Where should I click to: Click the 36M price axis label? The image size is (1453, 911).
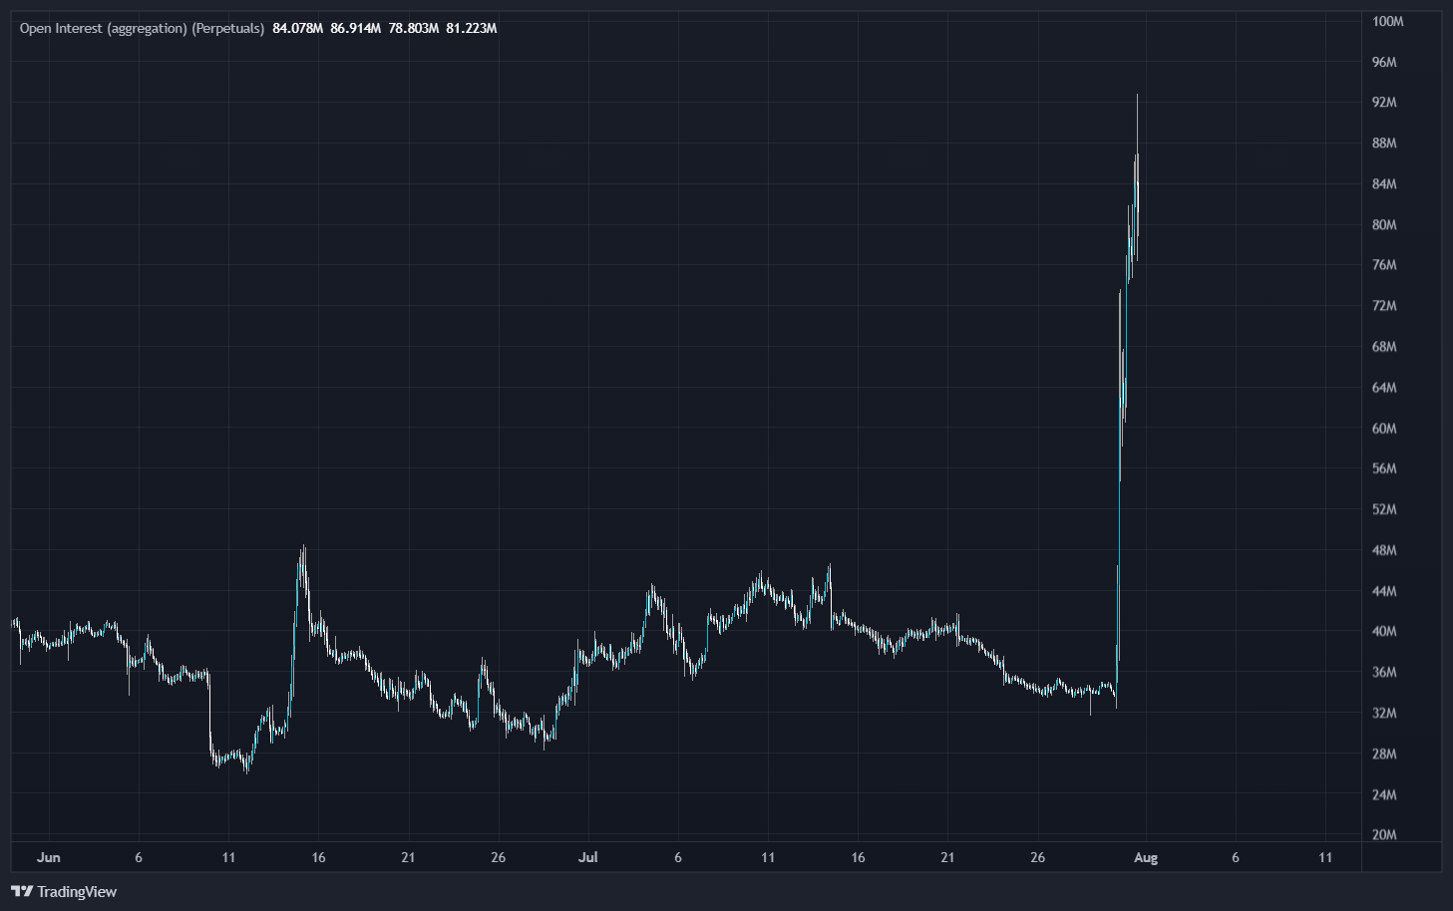click(x=1384, y=672)
